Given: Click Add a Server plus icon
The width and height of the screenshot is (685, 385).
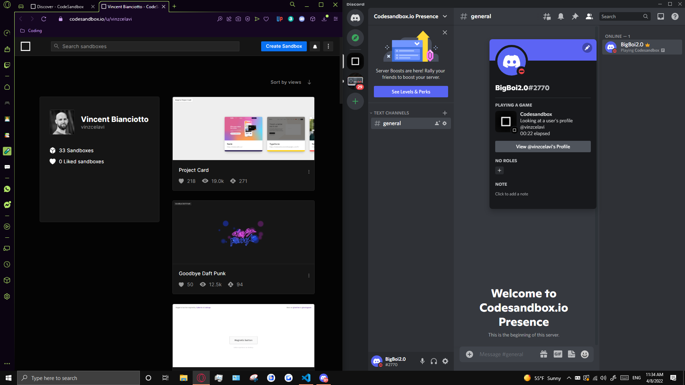Looking at the screenshot, I should [x=355, y=101].
